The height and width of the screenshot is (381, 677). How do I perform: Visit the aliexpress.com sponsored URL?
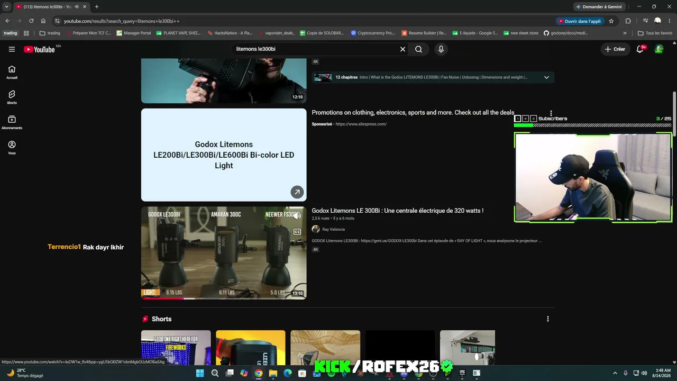coord(361,124)
